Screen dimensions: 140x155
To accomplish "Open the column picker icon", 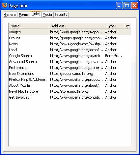I will (x=128, y=26).
